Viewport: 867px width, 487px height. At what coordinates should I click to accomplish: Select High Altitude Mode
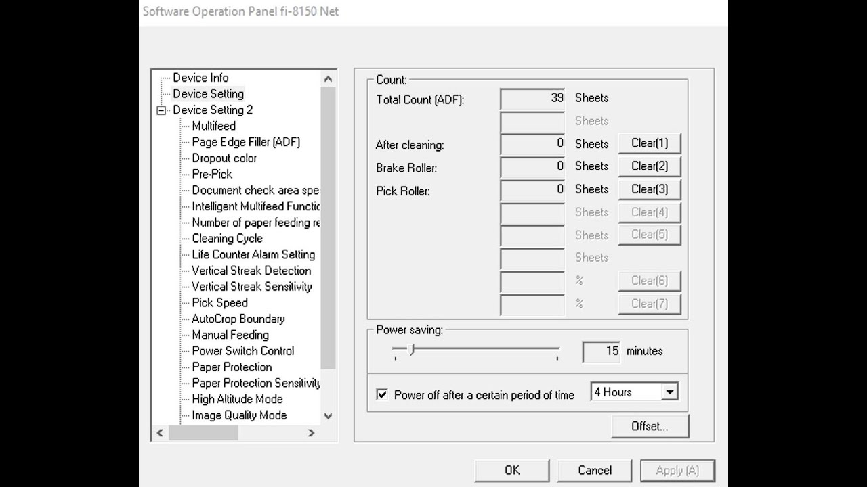pyautogui.click(x=237, y=399)
